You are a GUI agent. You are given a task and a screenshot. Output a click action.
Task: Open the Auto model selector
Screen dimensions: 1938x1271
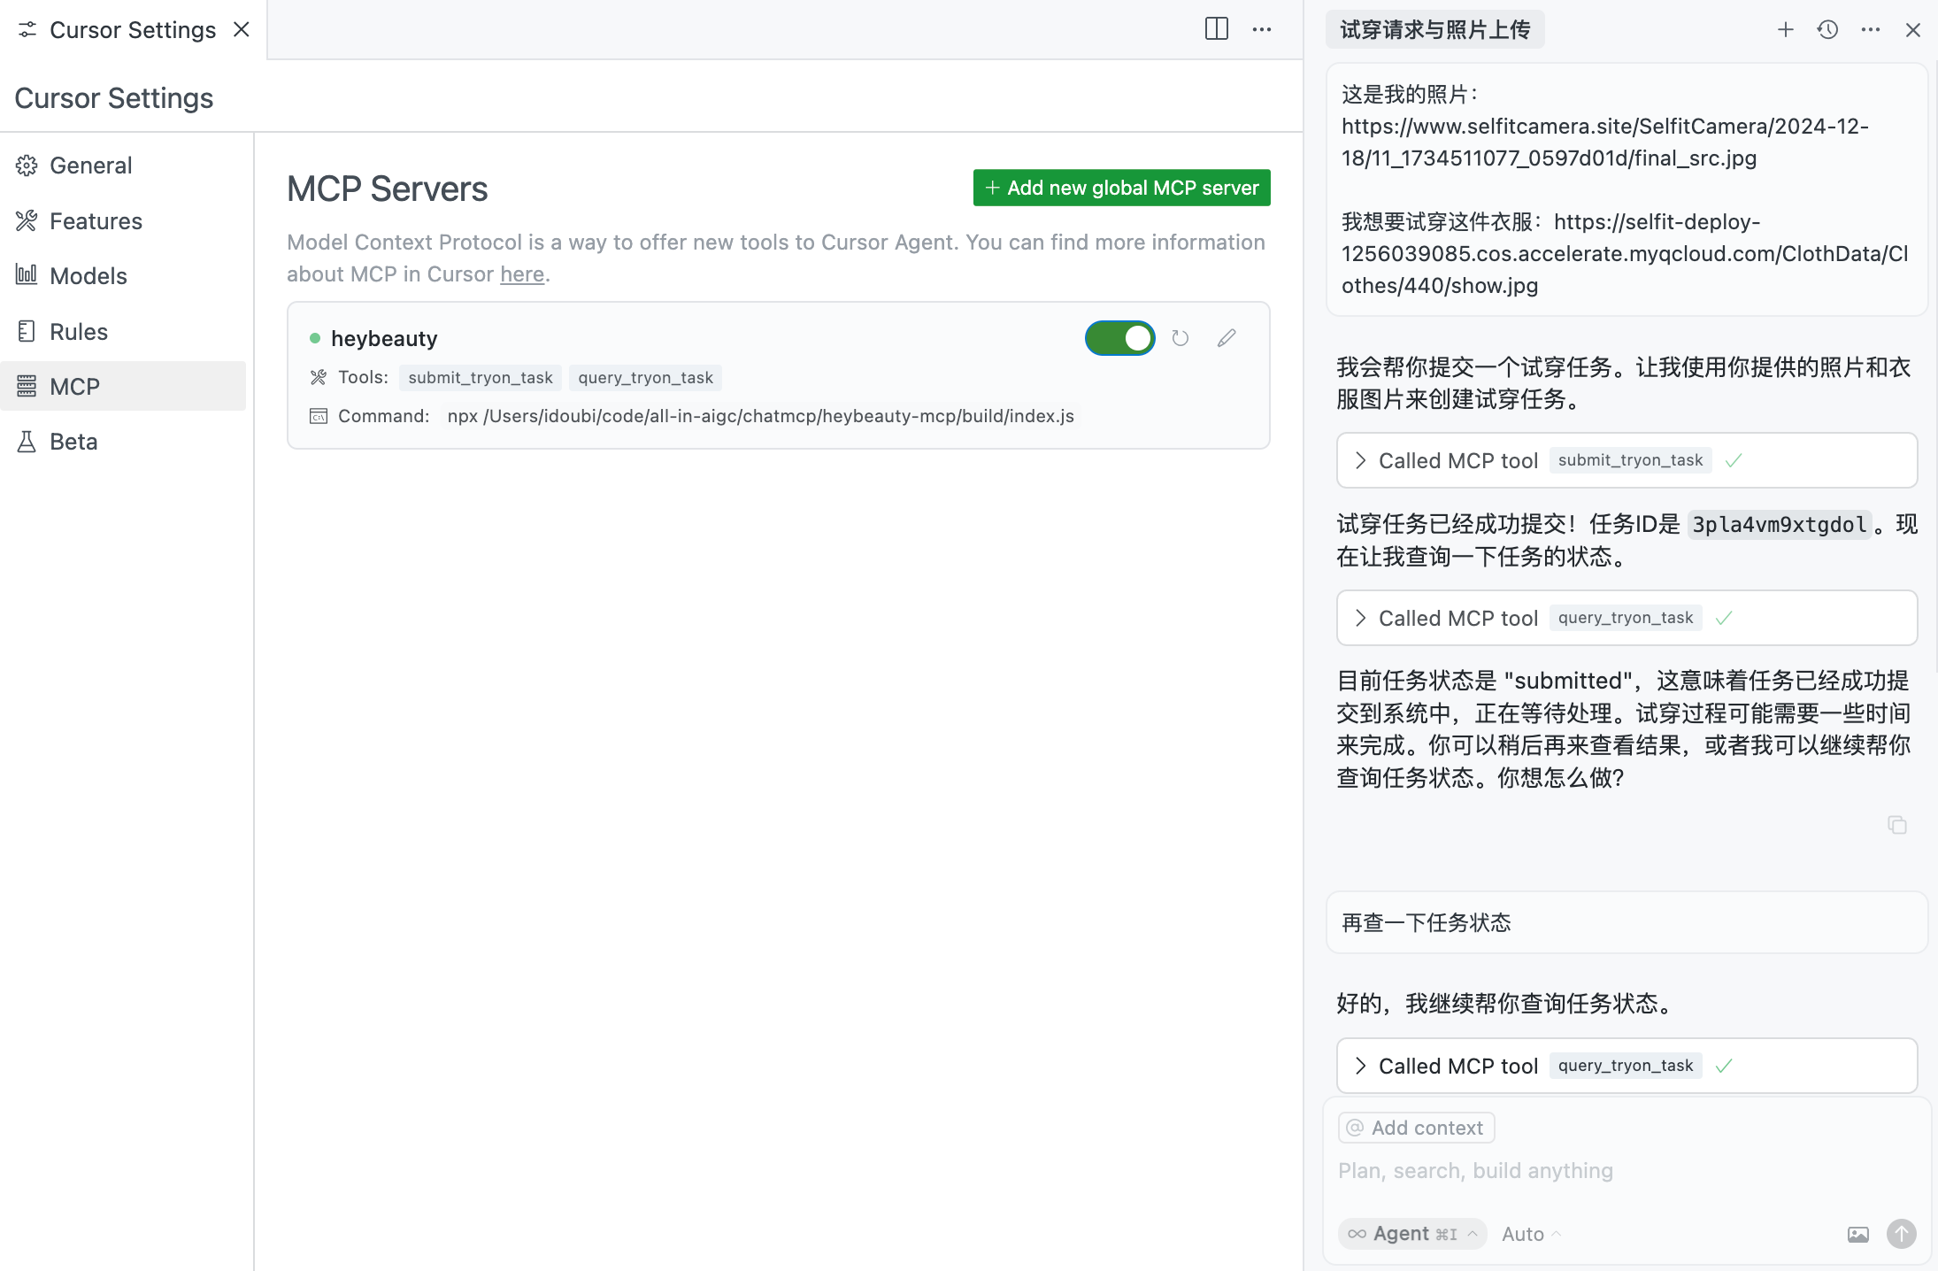(1530, 1234)
